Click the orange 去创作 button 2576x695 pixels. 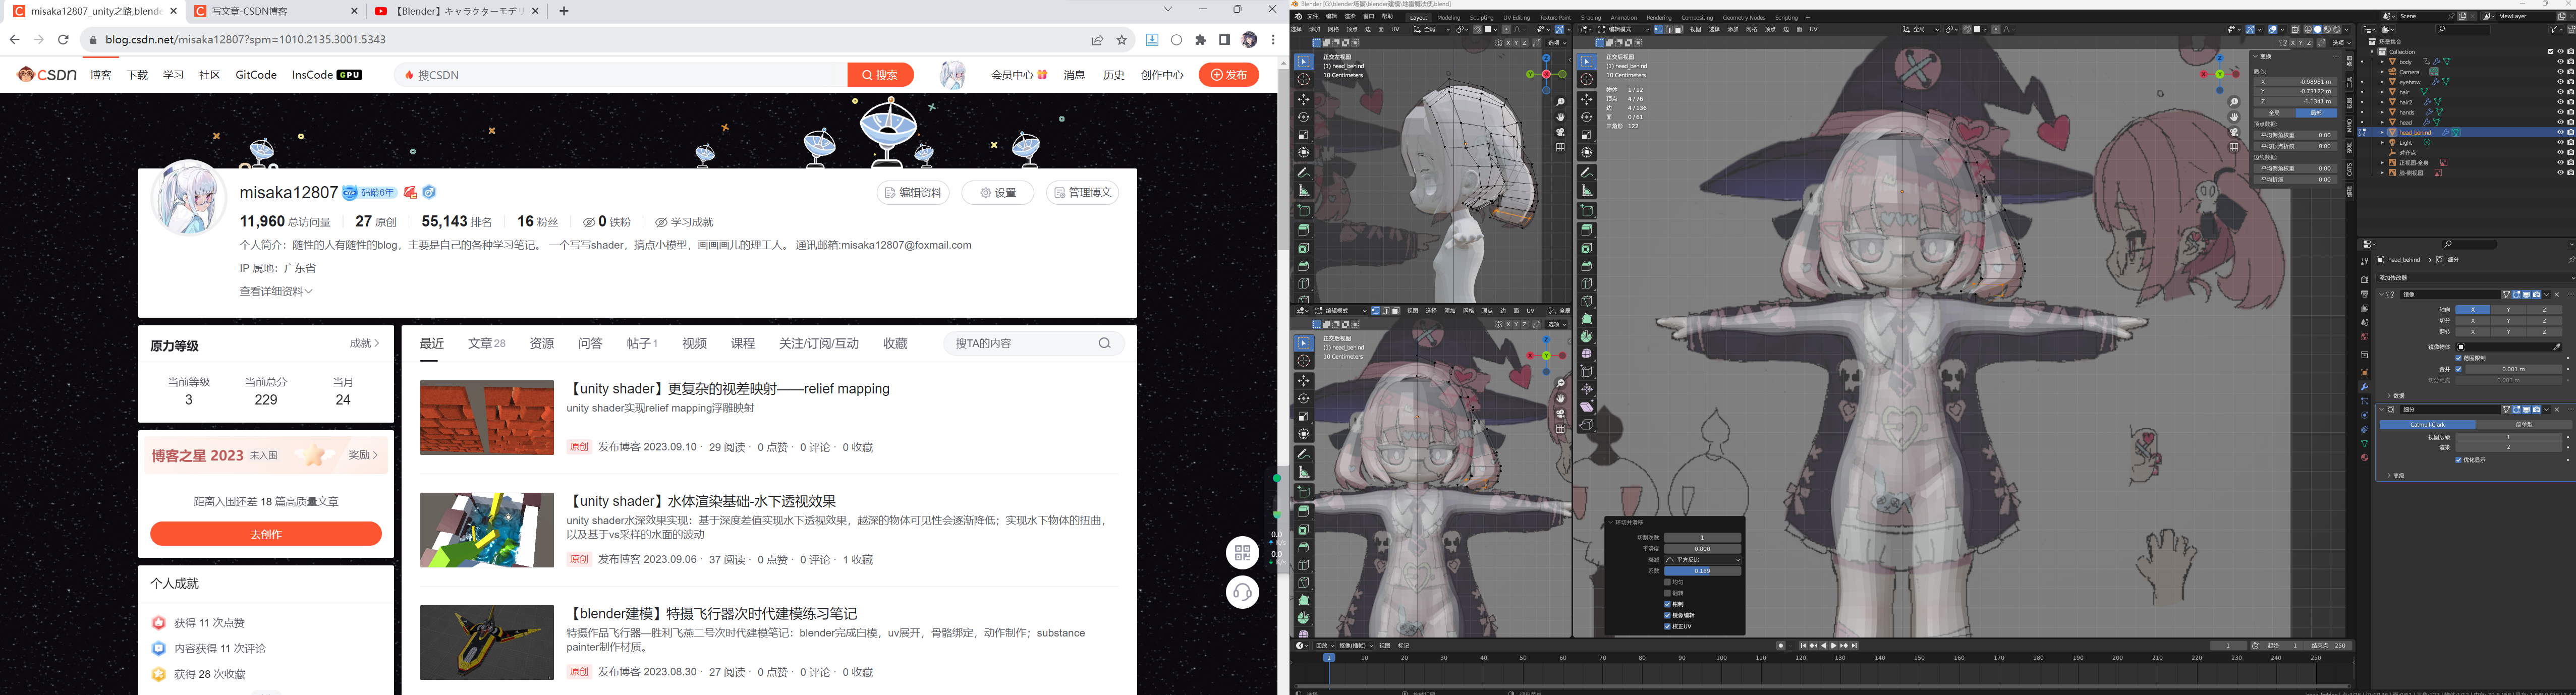(266, 534)
